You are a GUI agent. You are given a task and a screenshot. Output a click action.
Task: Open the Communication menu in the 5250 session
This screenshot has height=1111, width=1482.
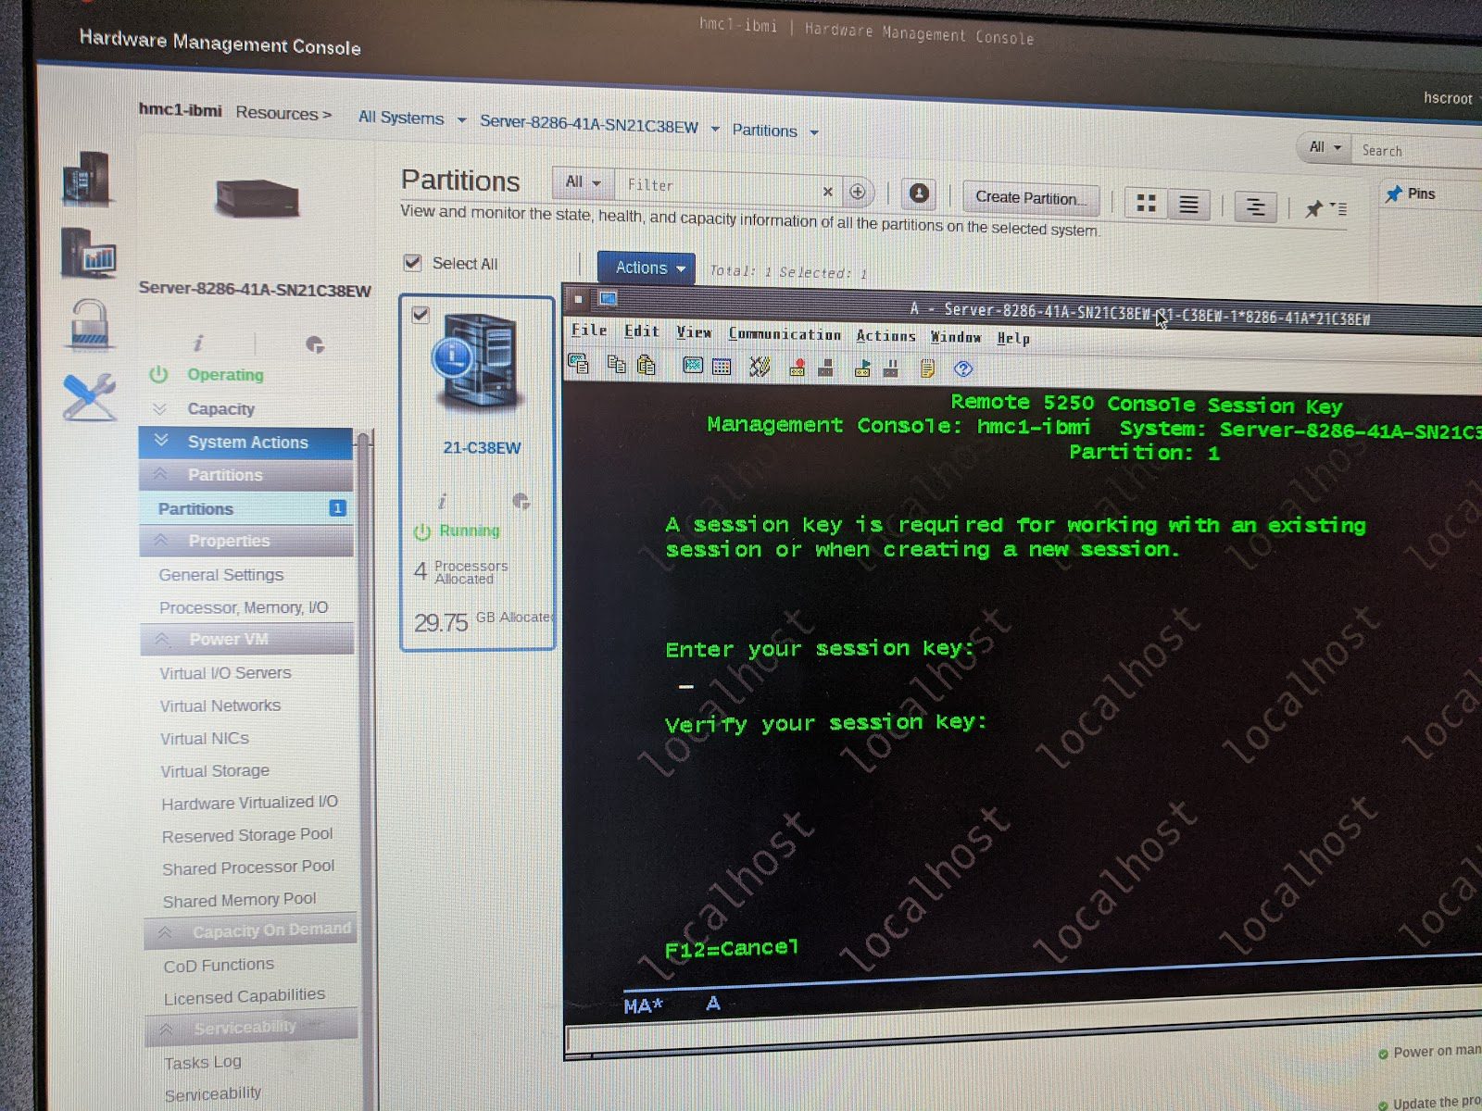tap(784, 335)
